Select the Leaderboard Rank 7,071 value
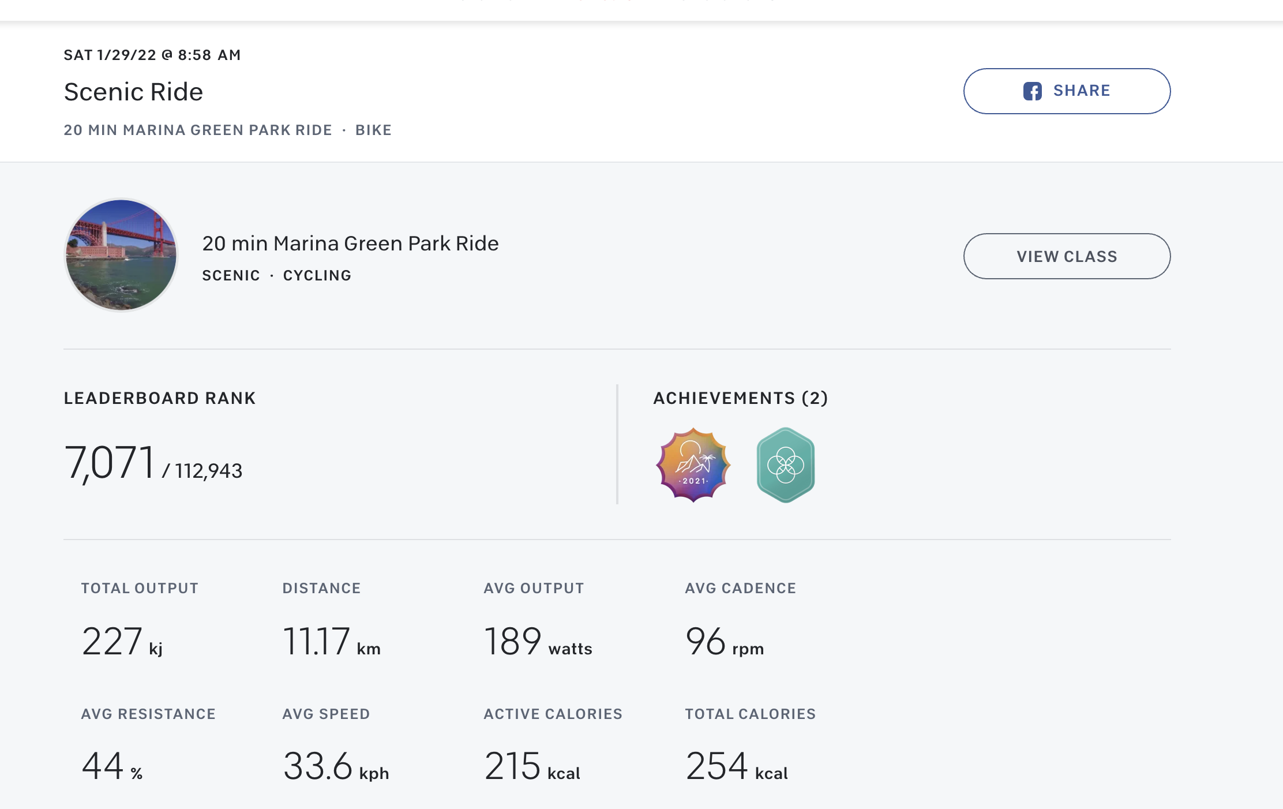1283x809 pixels. point(110,463)
